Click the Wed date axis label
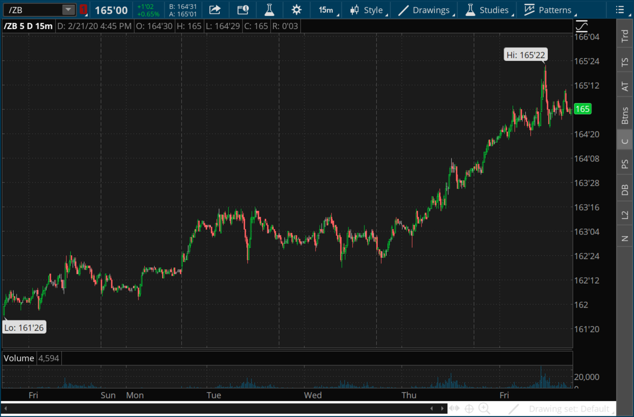This screenshot has height=417, width=634. pyautogui.click(x=313, y=395)
